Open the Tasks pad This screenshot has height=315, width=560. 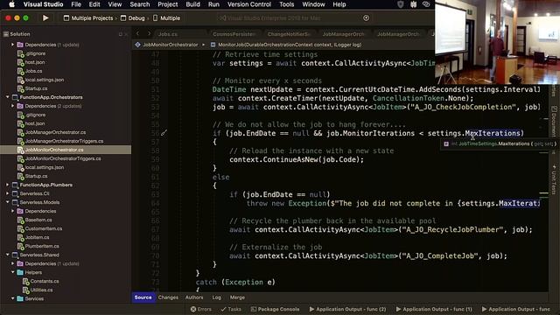(231, 309)
